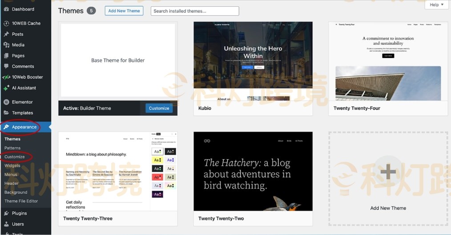Screen dimensions: 451x235
Task: Click the Plugins plug icon
Action: 6,213
